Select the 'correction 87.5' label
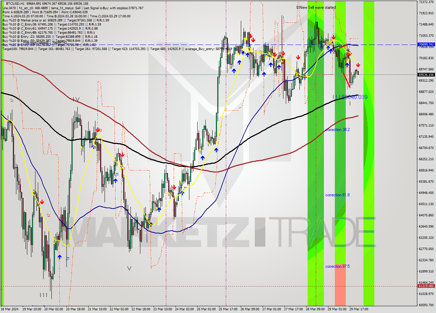This screenshot has height=313, width=436. click(337, 266)
